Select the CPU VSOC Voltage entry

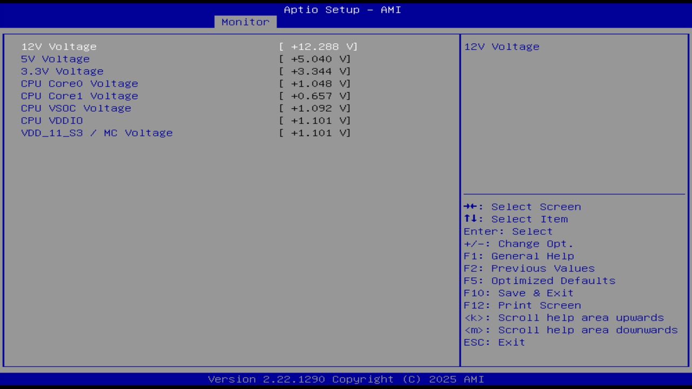click(x=76, y=108)
